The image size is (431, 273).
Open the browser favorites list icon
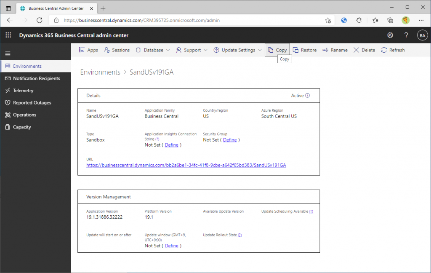click(375, 20)
